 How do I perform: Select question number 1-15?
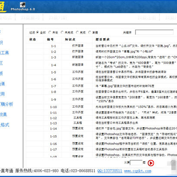coord(54,136)
